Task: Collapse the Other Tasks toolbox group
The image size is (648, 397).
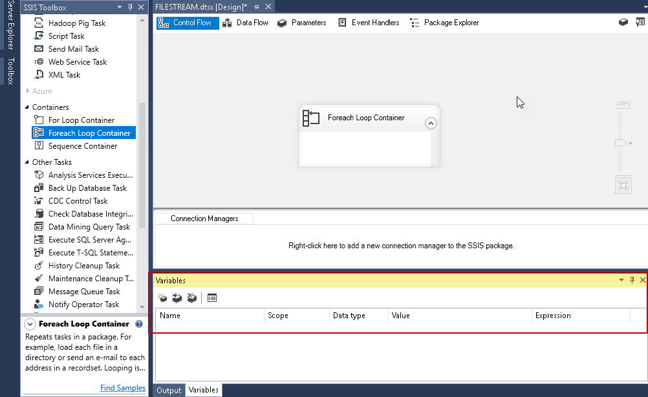Action: pos(27,162)
